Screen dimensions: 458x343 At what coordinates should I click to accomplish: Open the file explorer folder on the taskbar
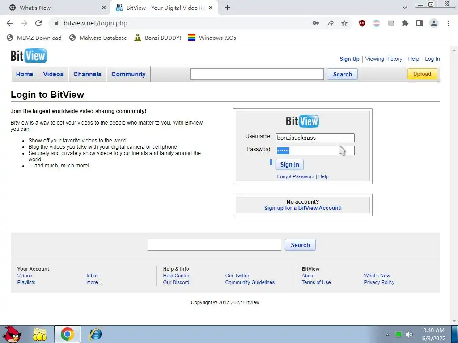click(x=40, y=334)
